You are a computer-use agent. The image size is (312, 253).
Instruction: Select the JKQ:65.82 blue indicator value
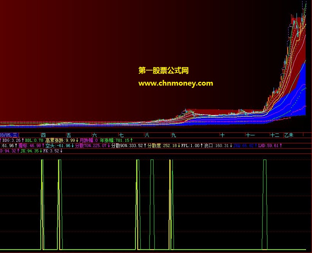(243, 146)
